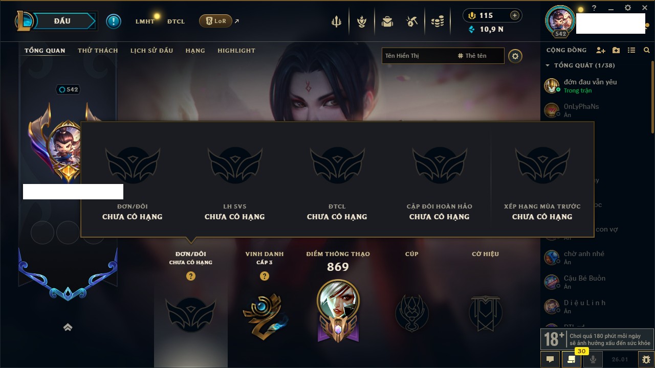The image size is (655, 368).
Task: Open the LoR launcher button
Action: (x=215, y=21)
